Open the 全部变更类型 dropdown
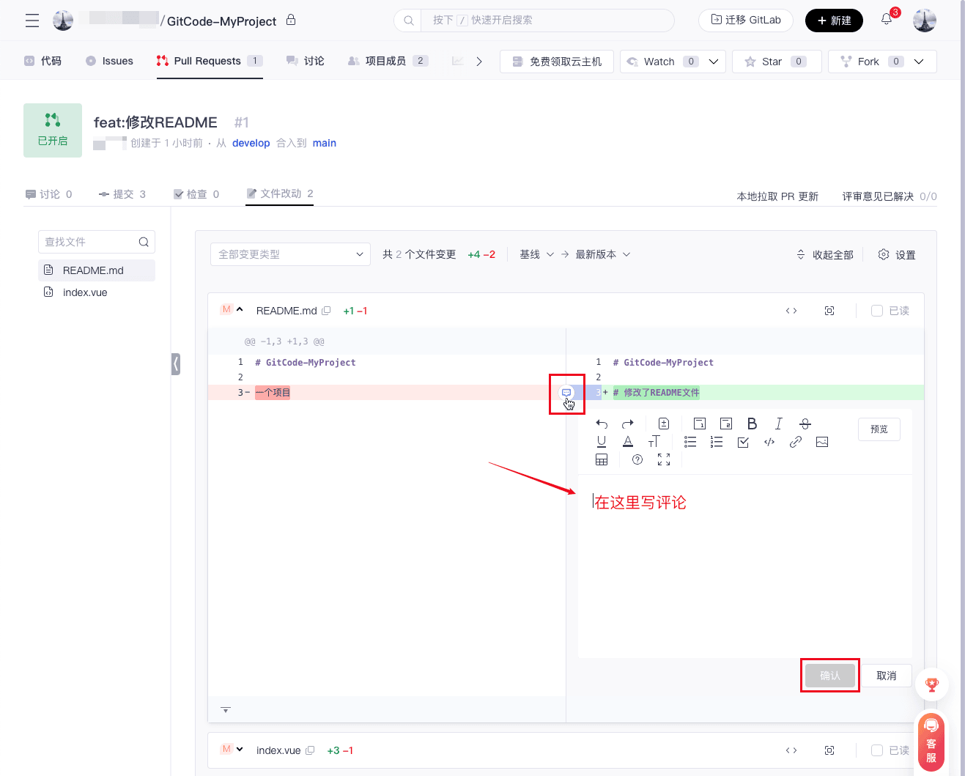Image resolution: width=965 pixels, height=776 pixels. tap(290, 254)
